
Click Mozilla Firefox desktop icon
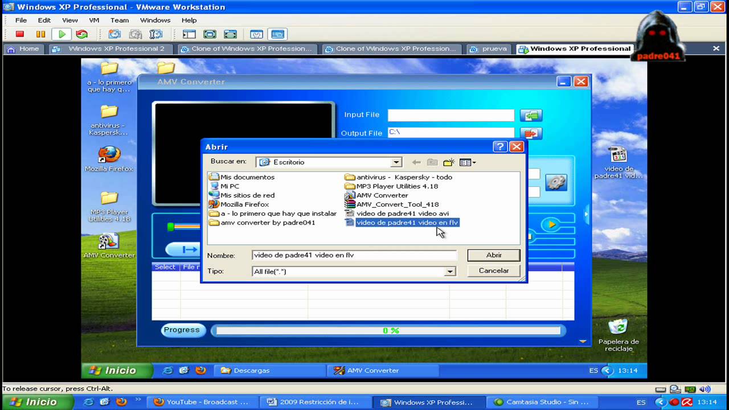coord(109,159)
